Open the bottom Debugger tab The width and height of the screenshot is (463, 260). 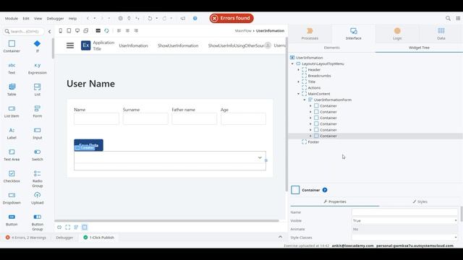pos(64,238)
